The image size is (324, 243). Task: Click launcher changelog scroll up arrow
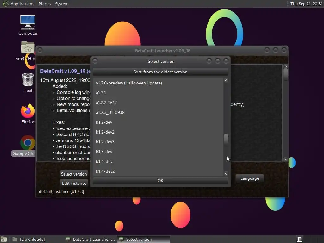[286, 66]
